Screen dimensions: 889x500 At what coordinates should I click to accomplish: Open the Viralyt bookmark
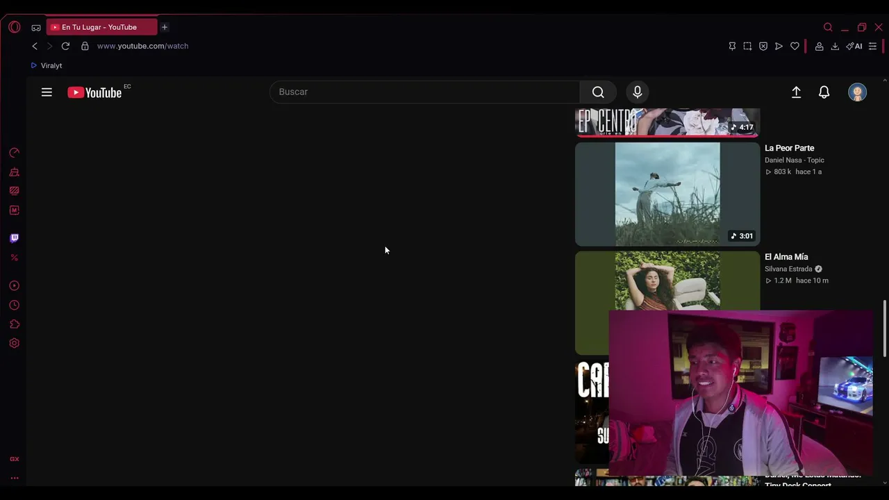pos(47,65)
